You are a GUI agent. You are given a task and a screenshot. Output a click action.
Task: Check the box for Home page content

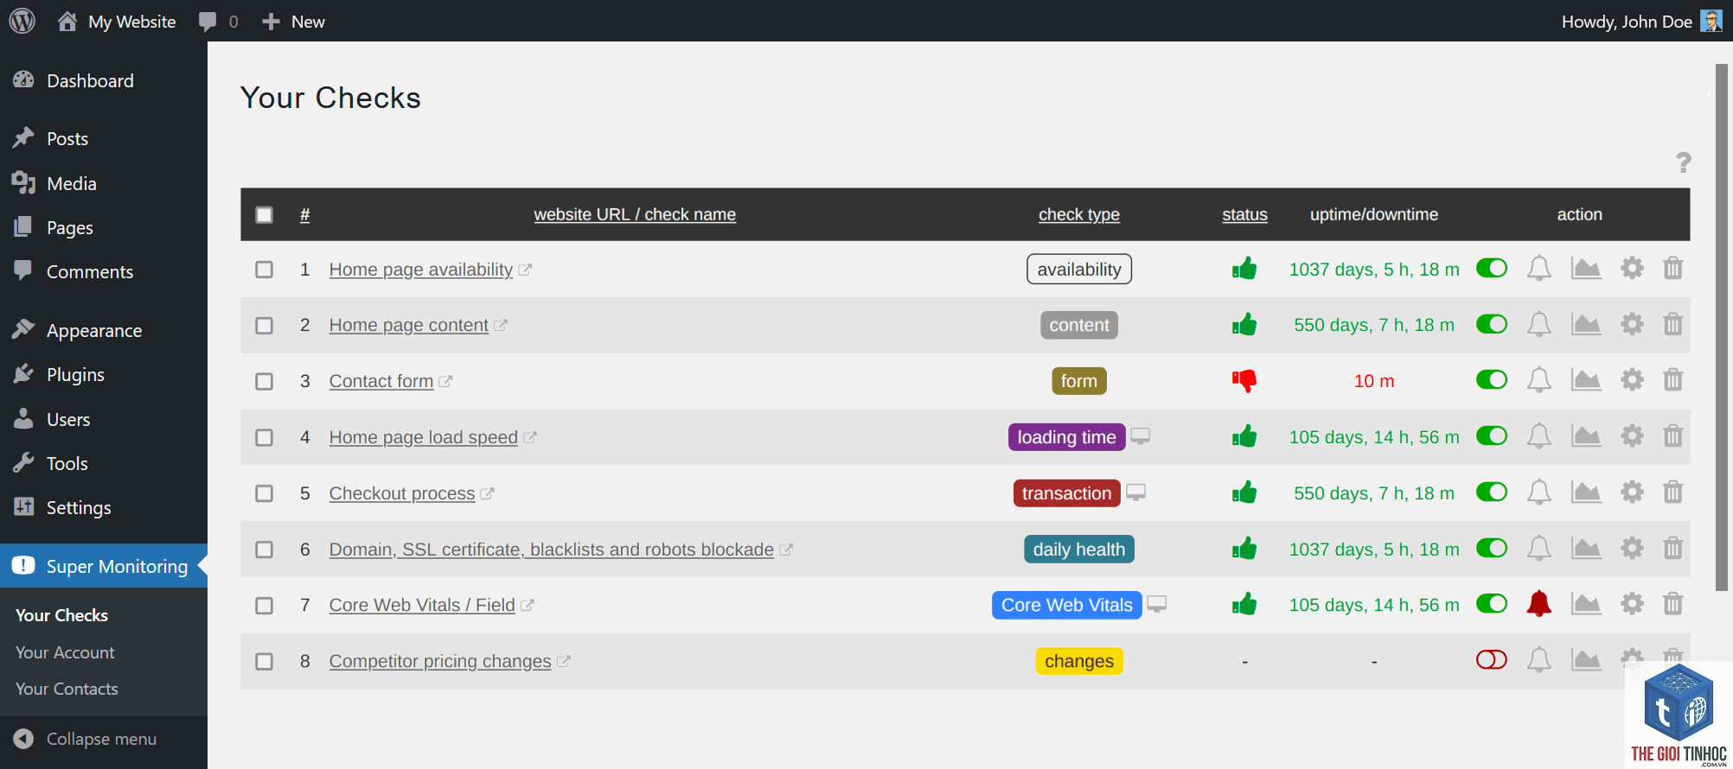coord(264,326)
